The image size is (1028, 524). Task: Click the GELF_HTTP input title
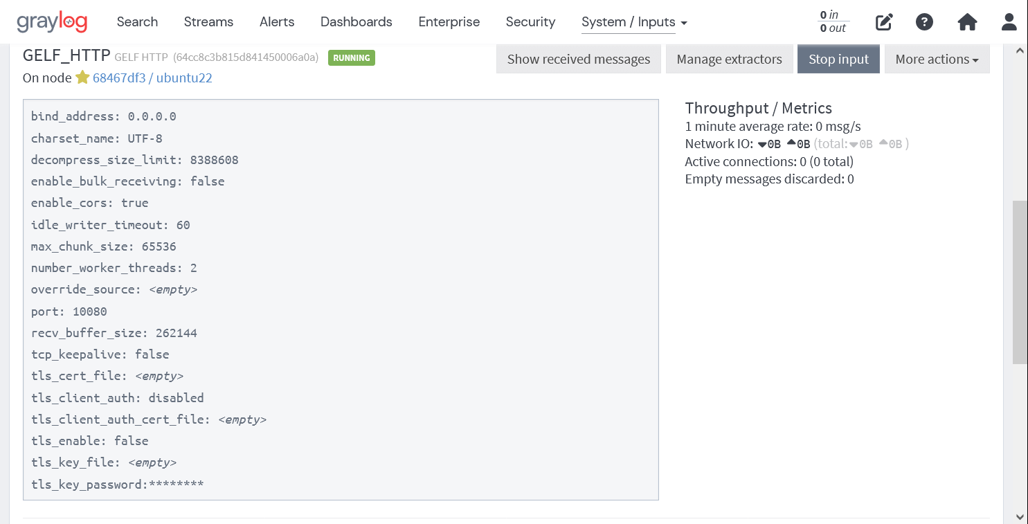click(x=66, y=56)
